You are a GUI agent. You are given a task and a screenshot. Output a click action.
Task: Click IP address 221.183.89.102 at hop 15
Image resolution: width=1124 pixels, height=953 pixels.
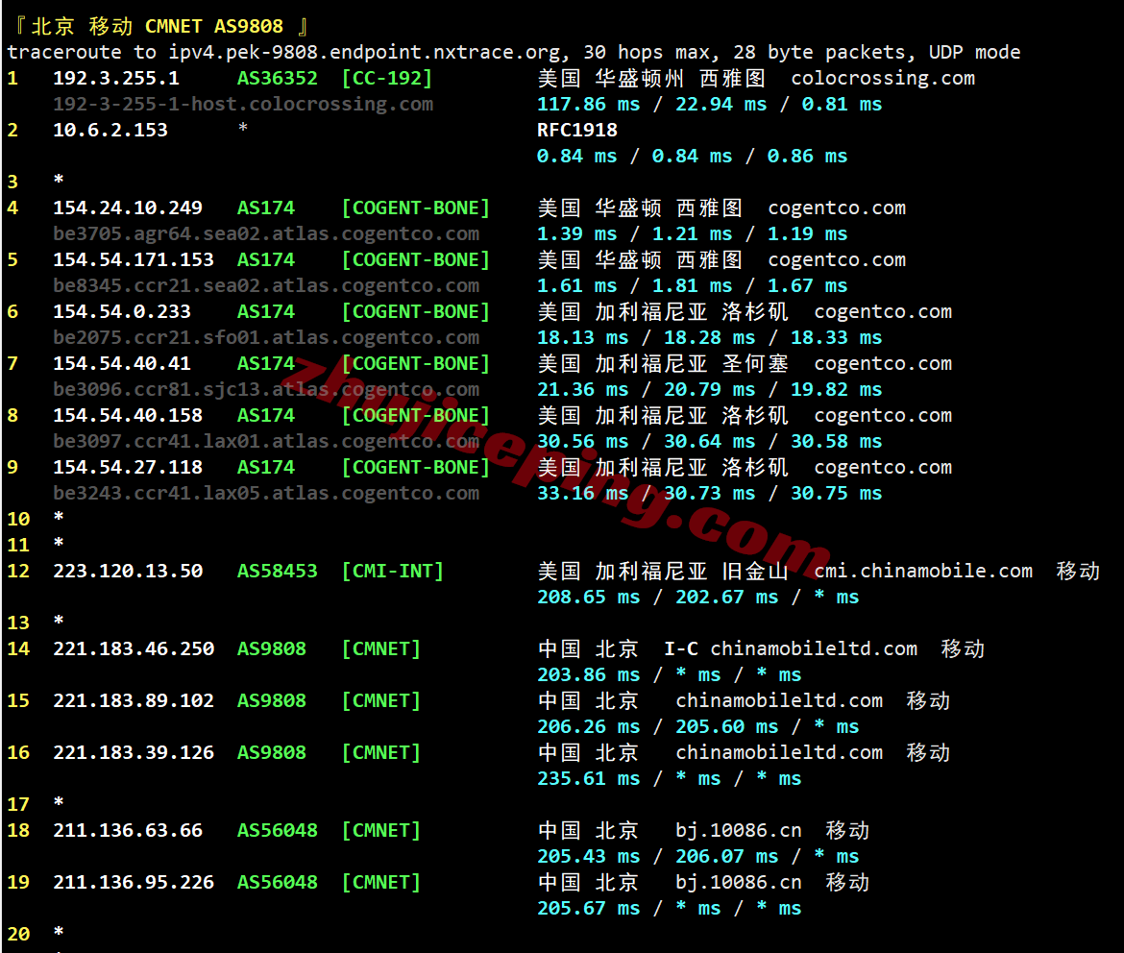134,700
